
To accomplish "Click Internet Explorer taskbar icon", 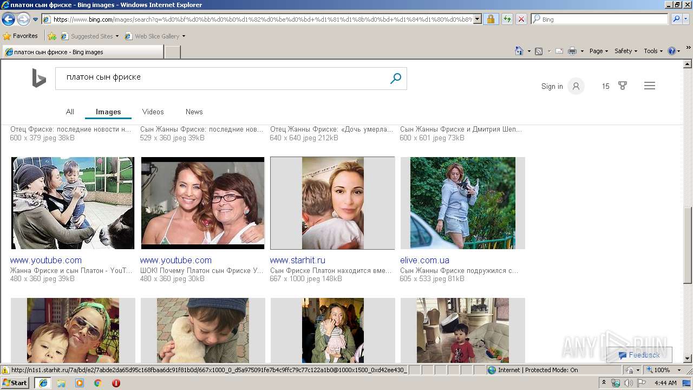I will click(43, 382).
